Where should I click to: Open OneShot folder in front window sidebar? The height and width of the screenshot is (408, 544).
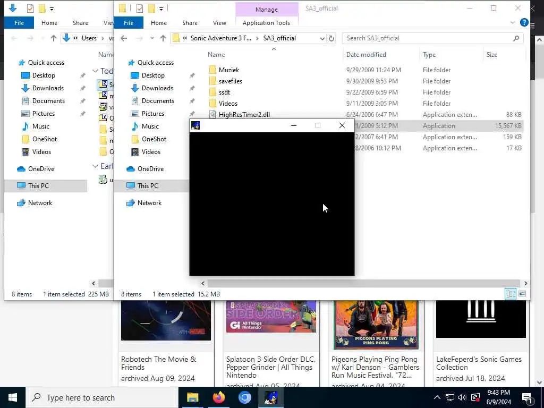point(154,139)
